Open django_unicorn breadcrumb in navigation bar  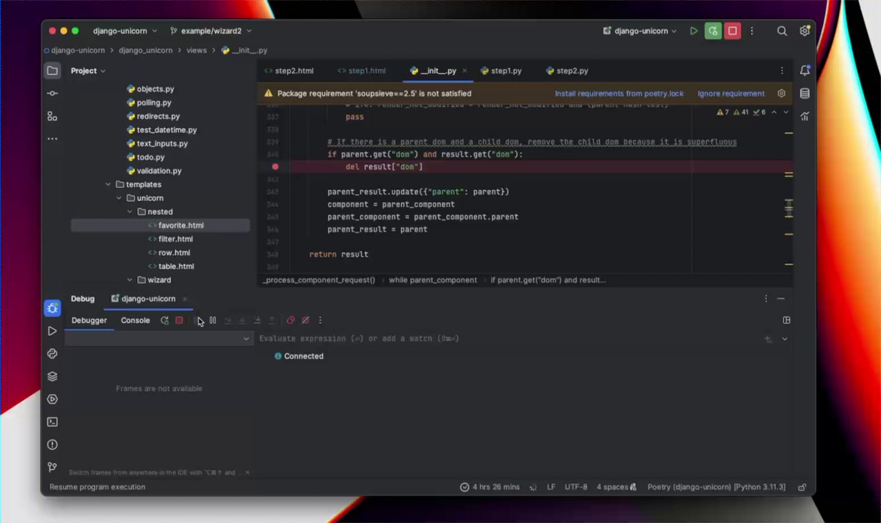point(145,50)
